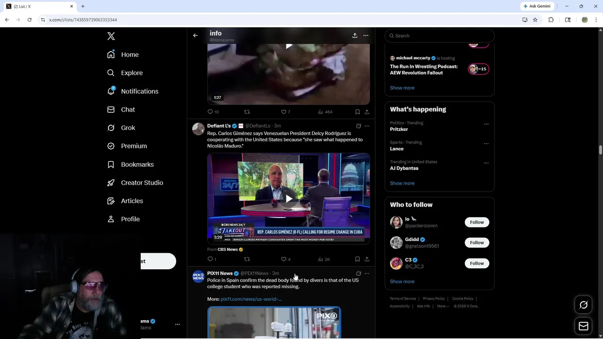
Task: Show more under Who to follow
Action: pos(402,282)
